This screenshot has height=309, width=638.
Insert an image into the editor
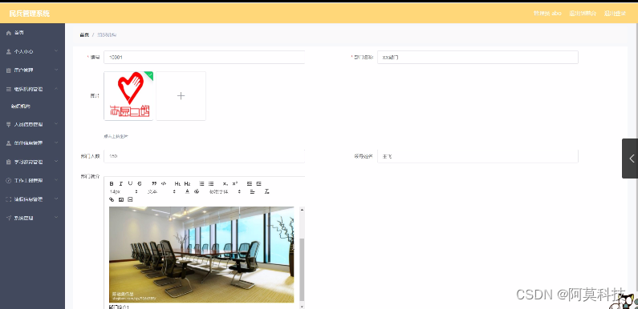[121, 199]
